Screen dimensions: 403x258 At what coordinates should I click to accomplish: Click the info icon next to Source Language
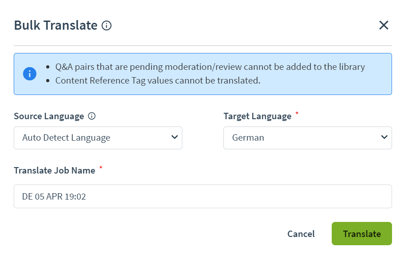[x=92, y=116]
